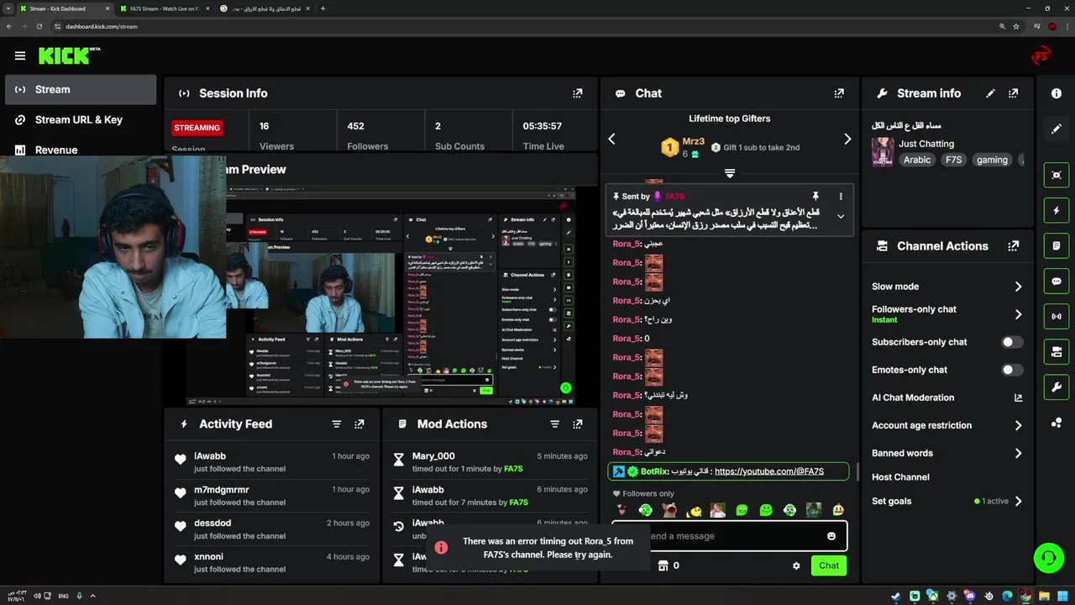Image resolution: width=1075 pixels, height=605 pixels.
Task: Send message with green Chat button
Action: (x=829, y=566)
